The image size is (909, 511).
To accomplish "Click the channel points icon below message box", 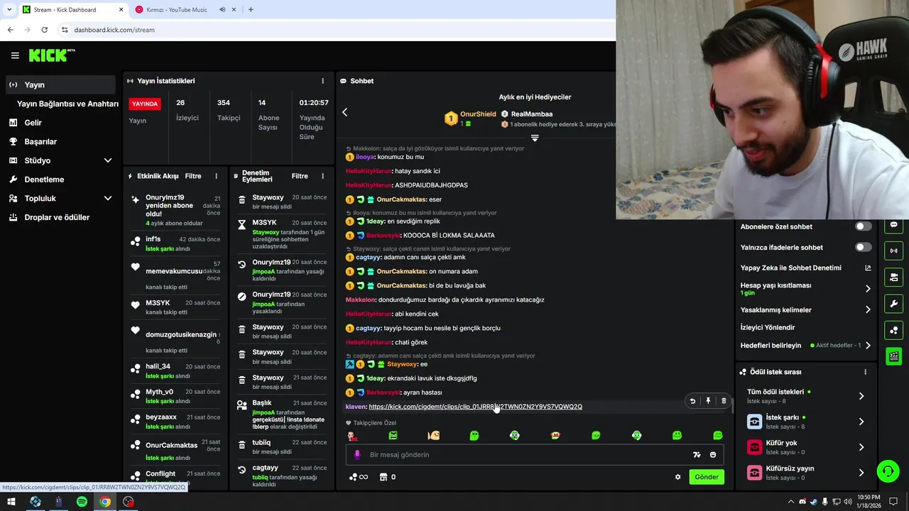I will 358,477.
